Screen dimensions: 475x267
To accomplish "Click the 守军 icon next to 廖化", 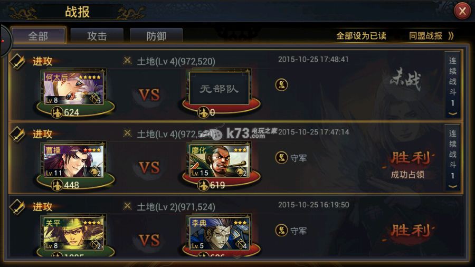I will [x=281, y=157].
